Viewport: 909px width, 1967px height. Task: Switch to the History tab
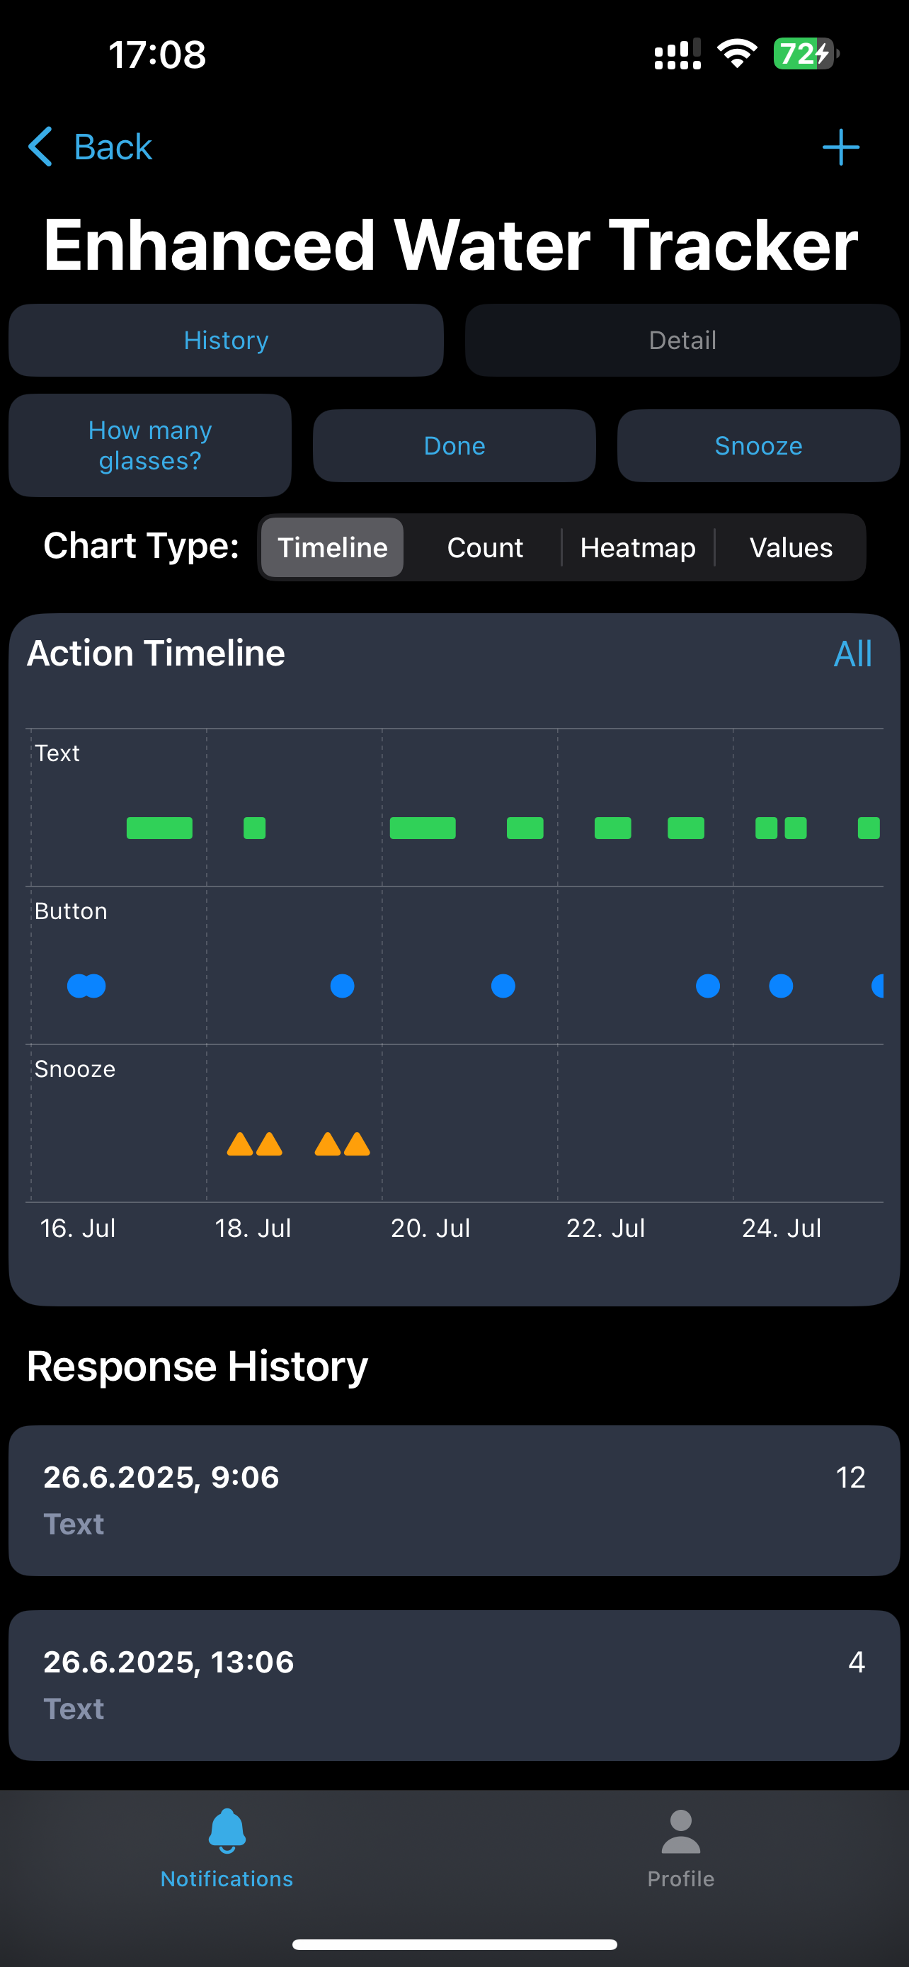click(226, 340)
